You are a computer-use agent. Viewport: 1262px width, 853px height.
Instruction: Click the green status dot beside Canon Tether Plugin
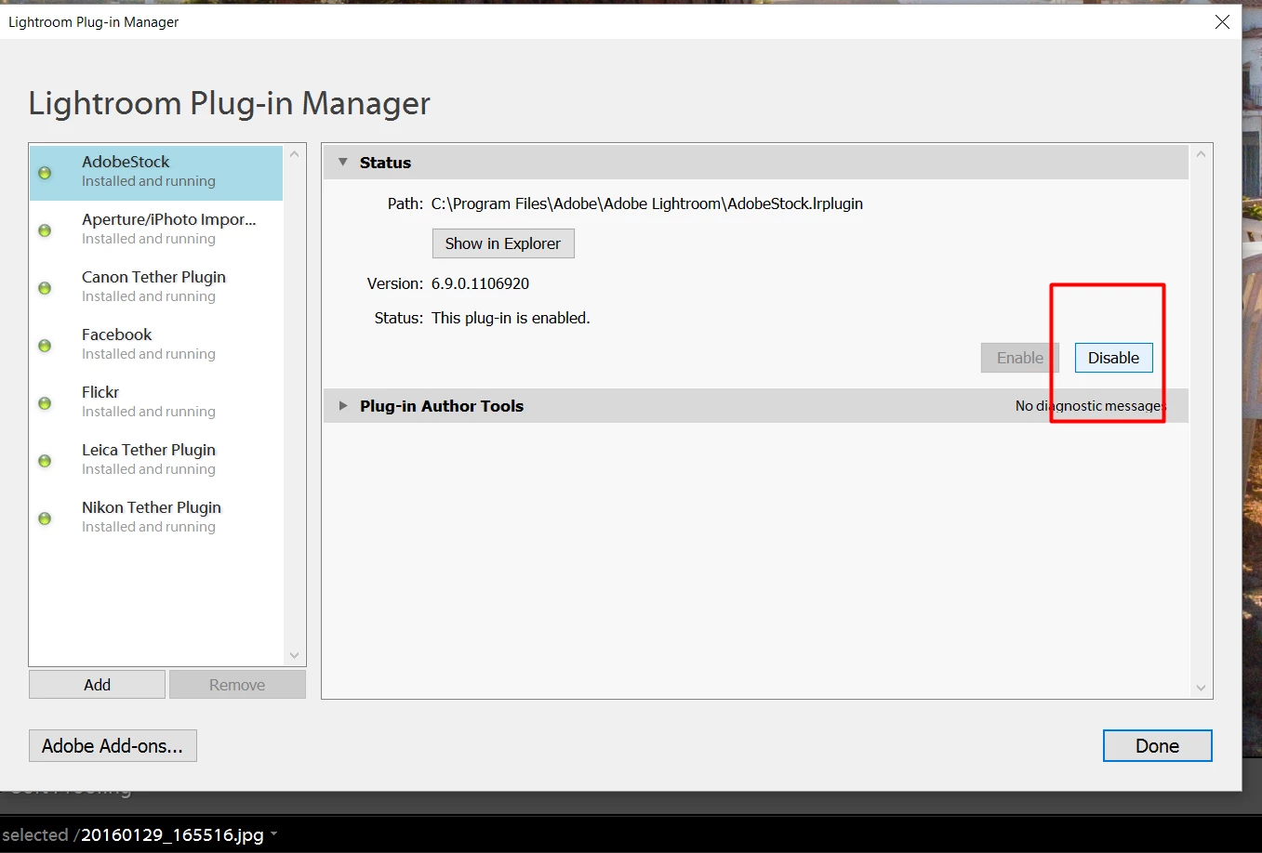coord(45,288)
